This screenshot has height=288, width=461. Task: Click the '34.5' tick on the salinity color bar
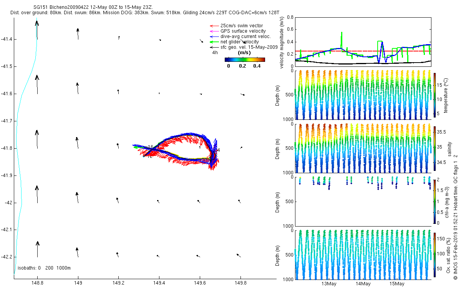441,162
